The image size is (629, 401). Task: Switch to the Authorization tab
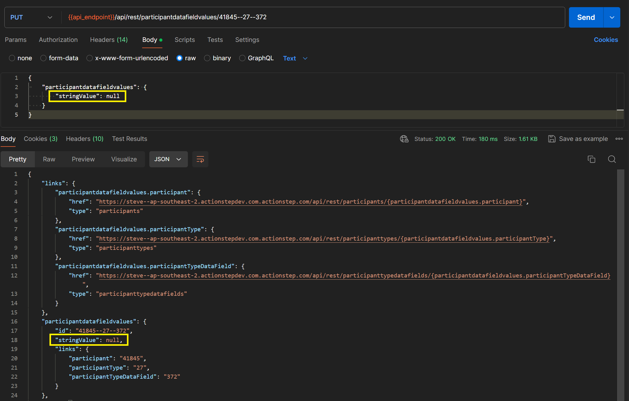(x=58, y=40)
